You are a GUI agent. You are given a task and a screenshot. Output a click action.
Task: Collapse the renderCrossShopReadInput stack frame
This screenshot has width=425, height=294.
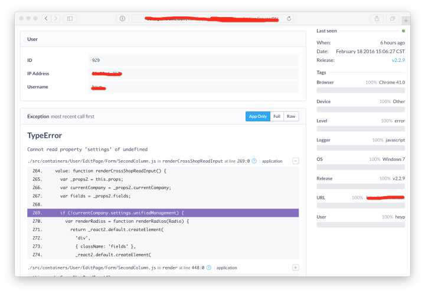[296, 161]
